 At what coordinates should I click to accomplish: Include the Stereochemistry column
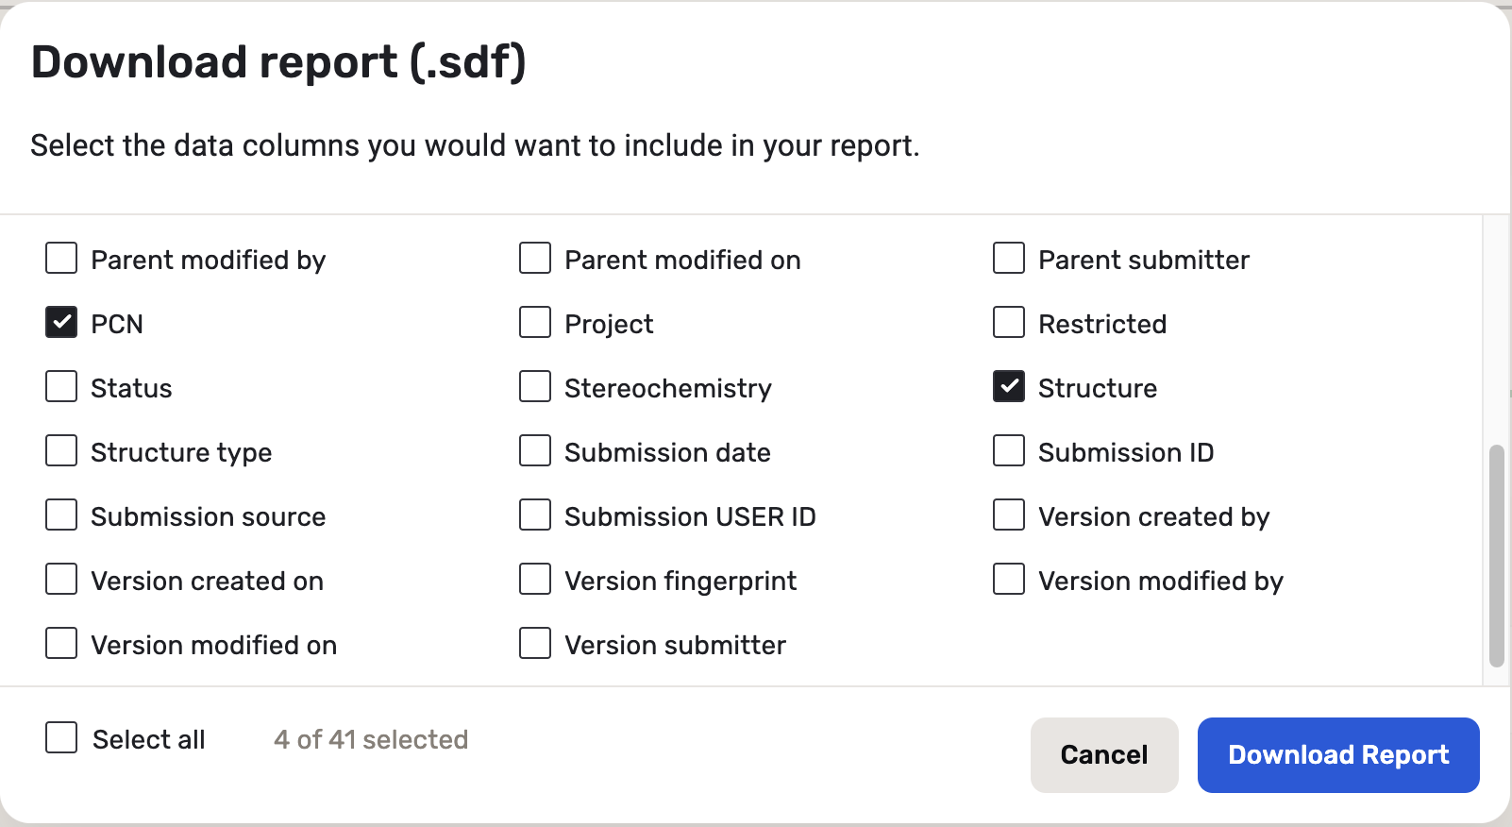535,387
